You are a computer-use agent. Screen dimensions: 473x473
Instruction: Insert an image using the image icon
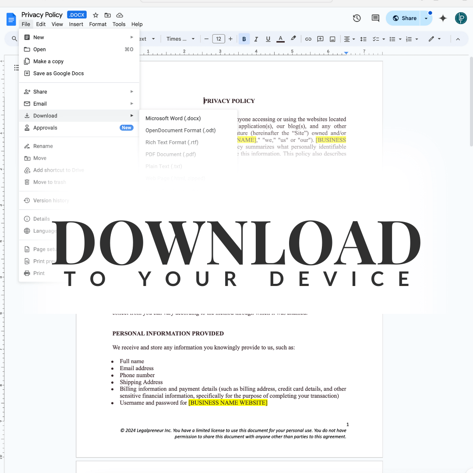(332, 39)
